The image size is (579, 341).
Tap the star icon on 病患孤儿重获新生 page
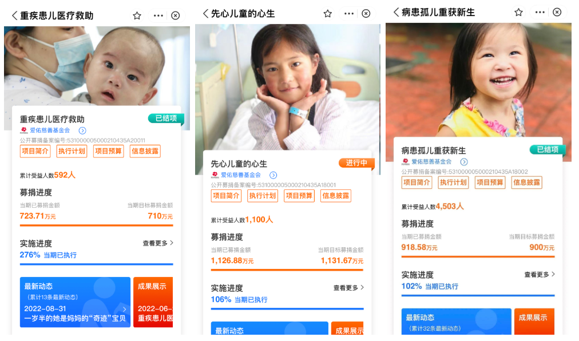pyautogui.click(x=518, y=12)
